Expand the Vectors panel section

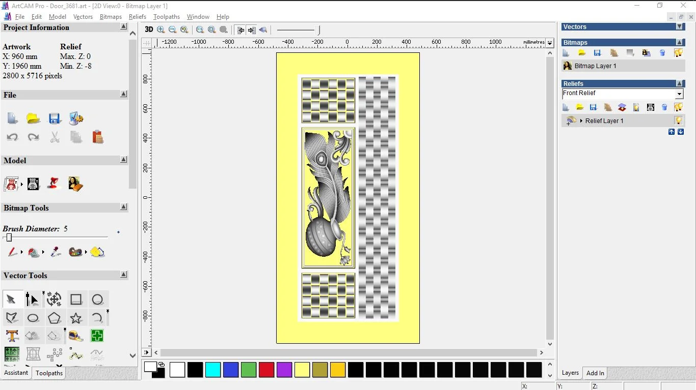coord(679,27)
